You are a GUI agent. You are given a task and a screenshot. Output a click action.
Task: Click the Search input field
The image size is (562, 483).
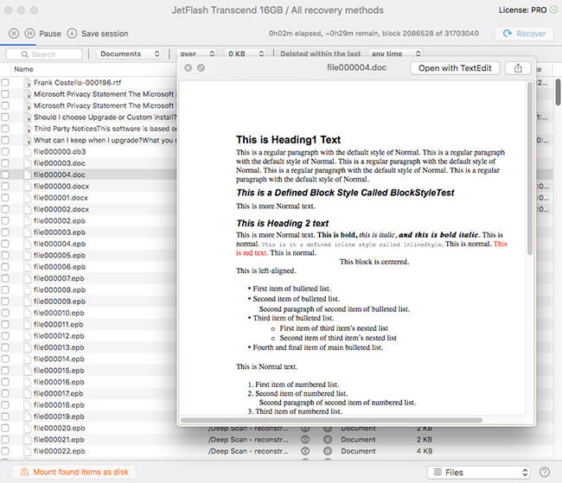click(x=44, y=54)
